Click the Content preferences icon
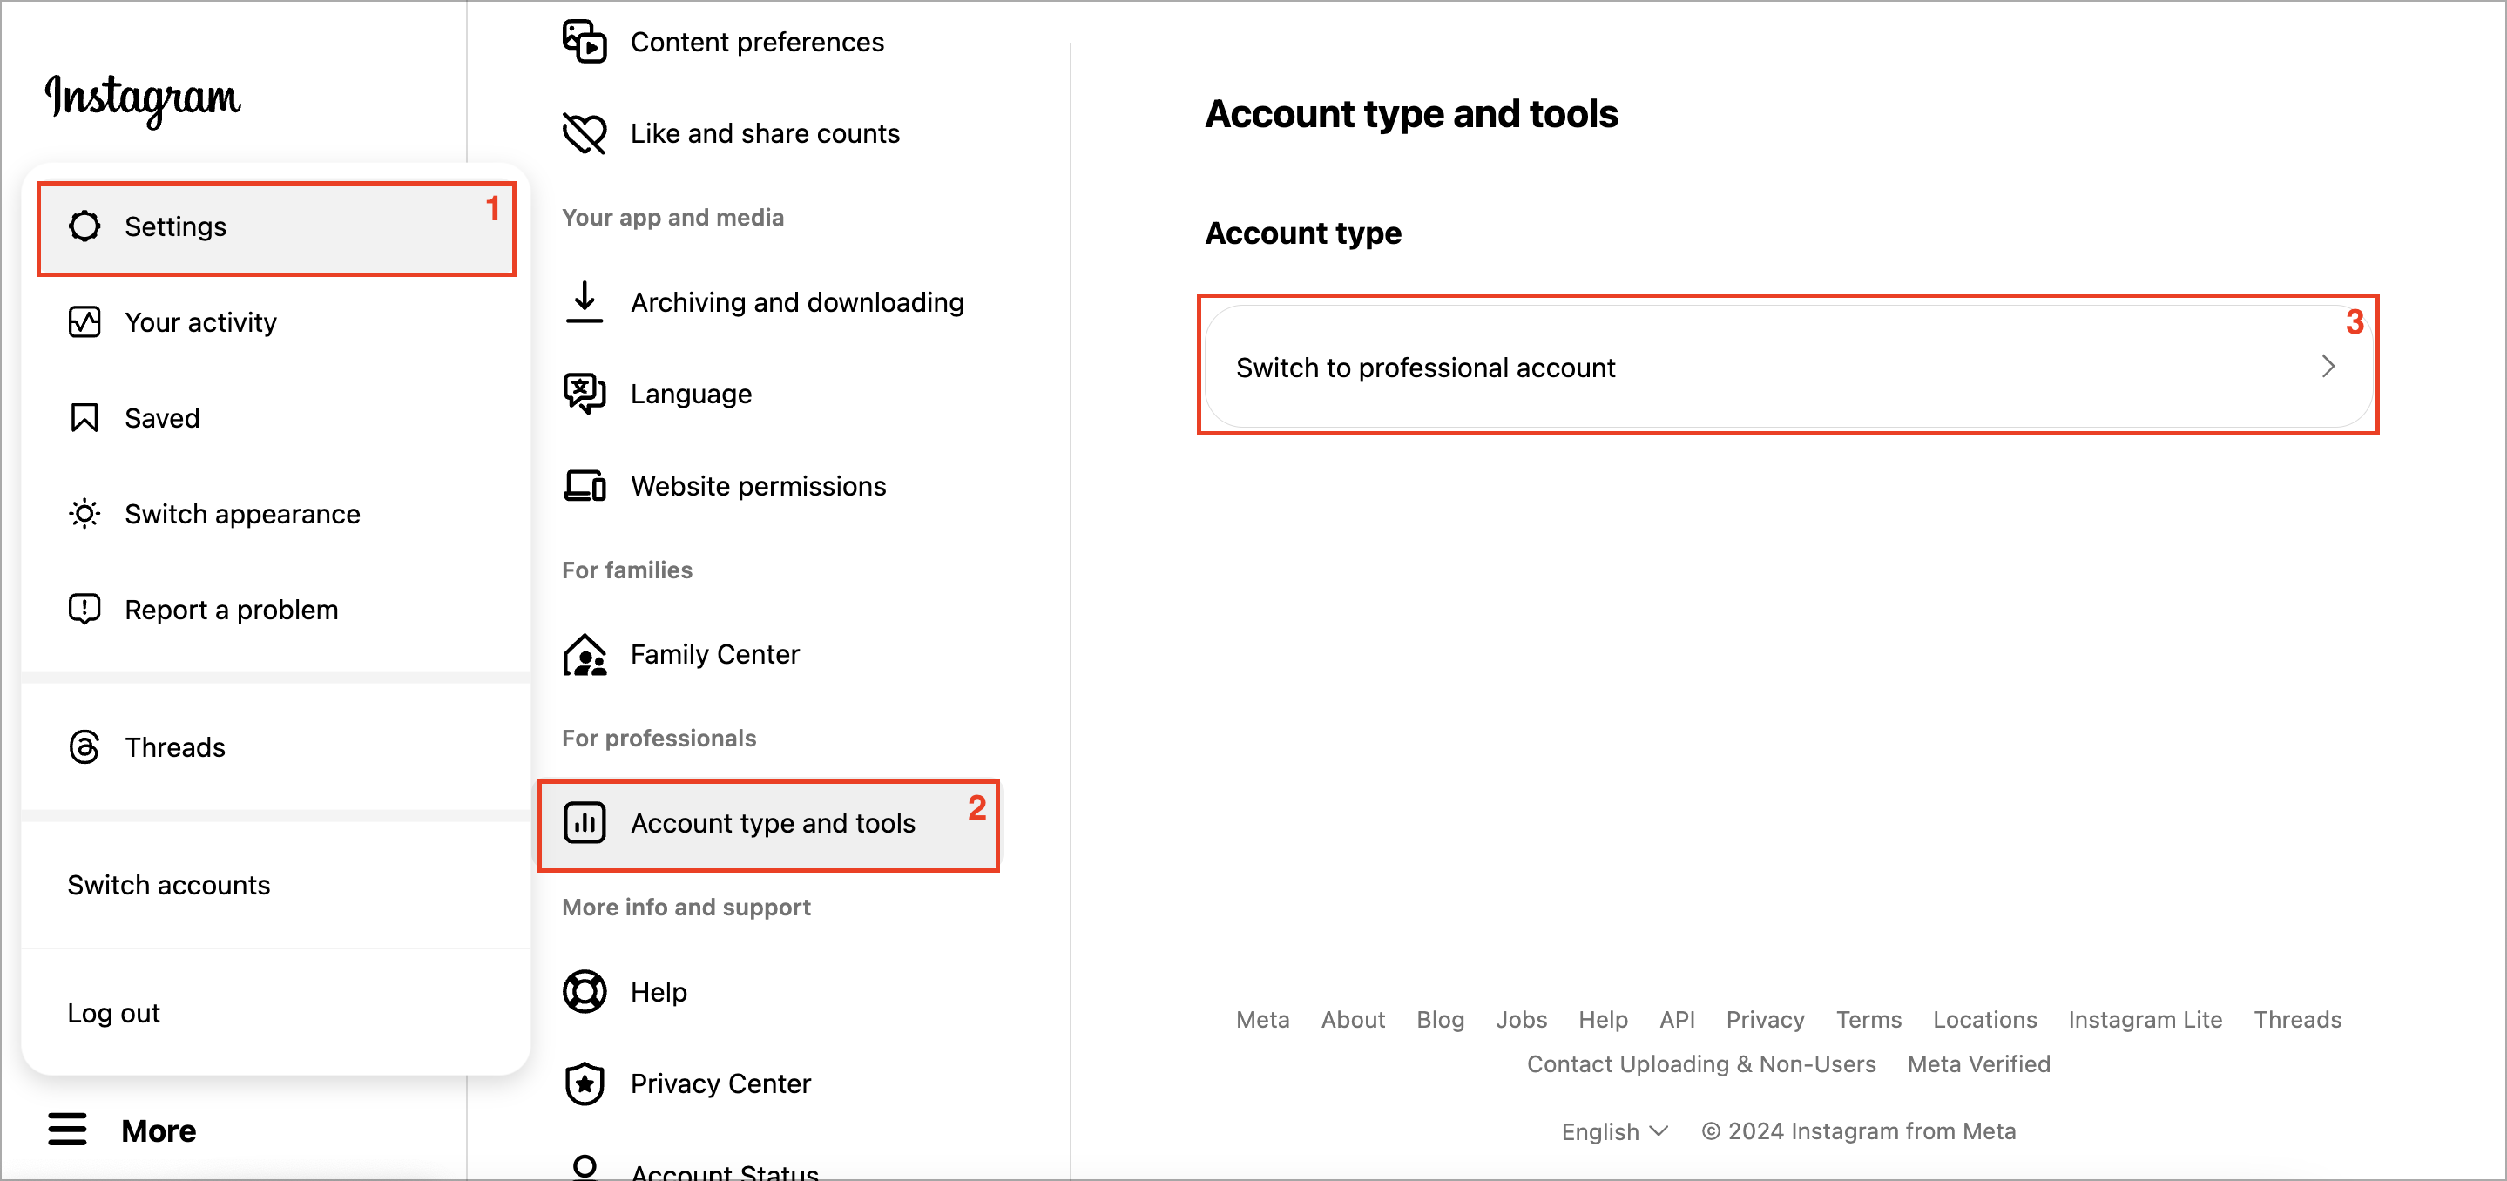This screenshot has height=1181, width=2507. click(585, 41)
